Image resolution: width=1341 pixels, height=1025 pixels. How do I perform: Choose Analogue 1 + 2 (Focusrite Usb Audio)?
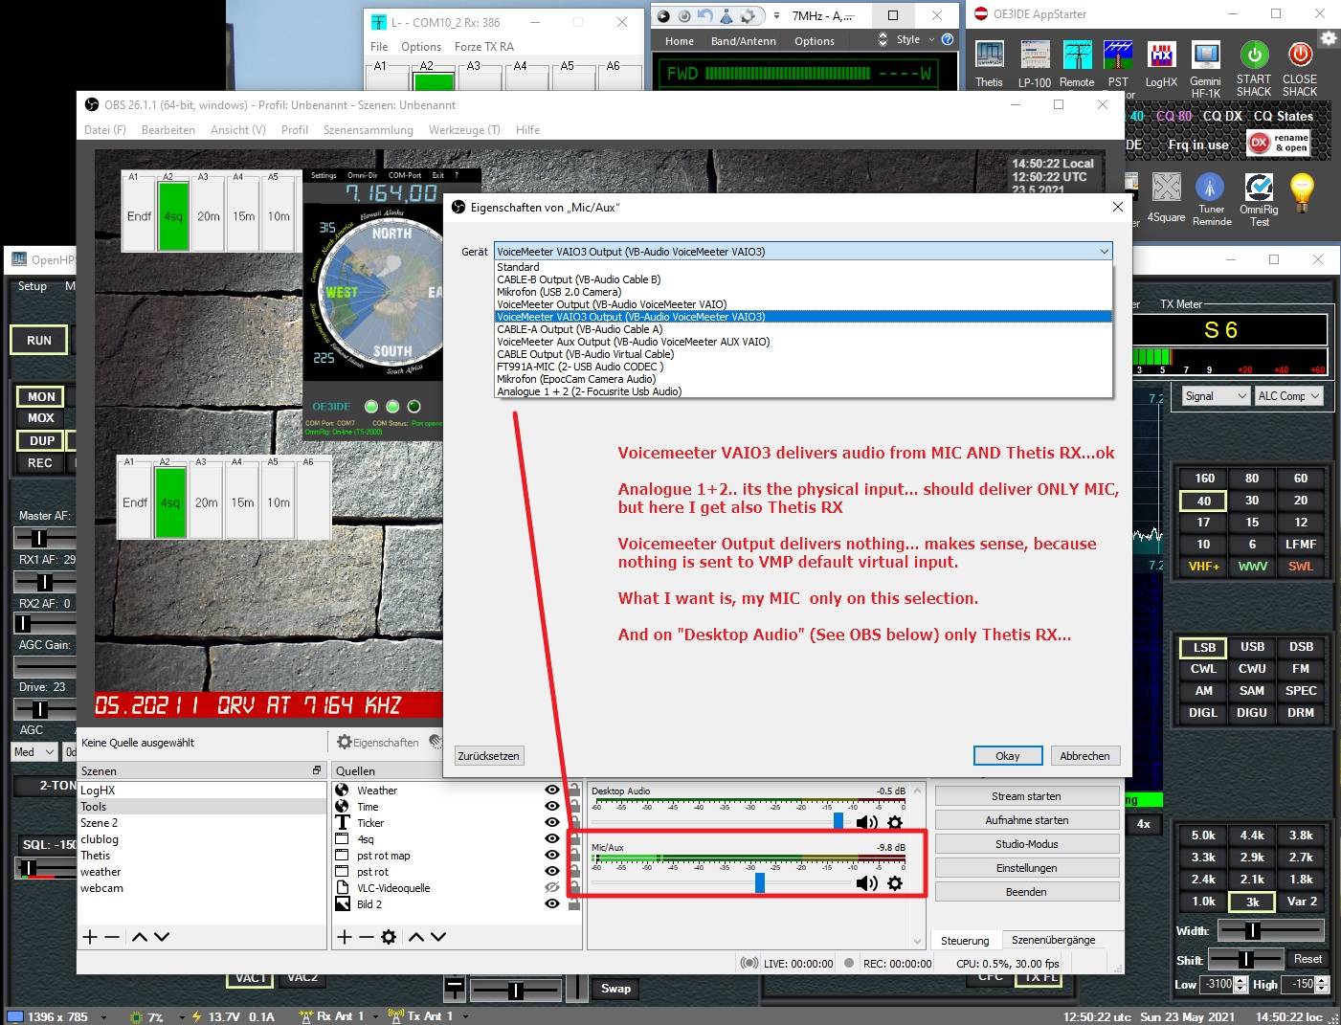click(803, 391)
